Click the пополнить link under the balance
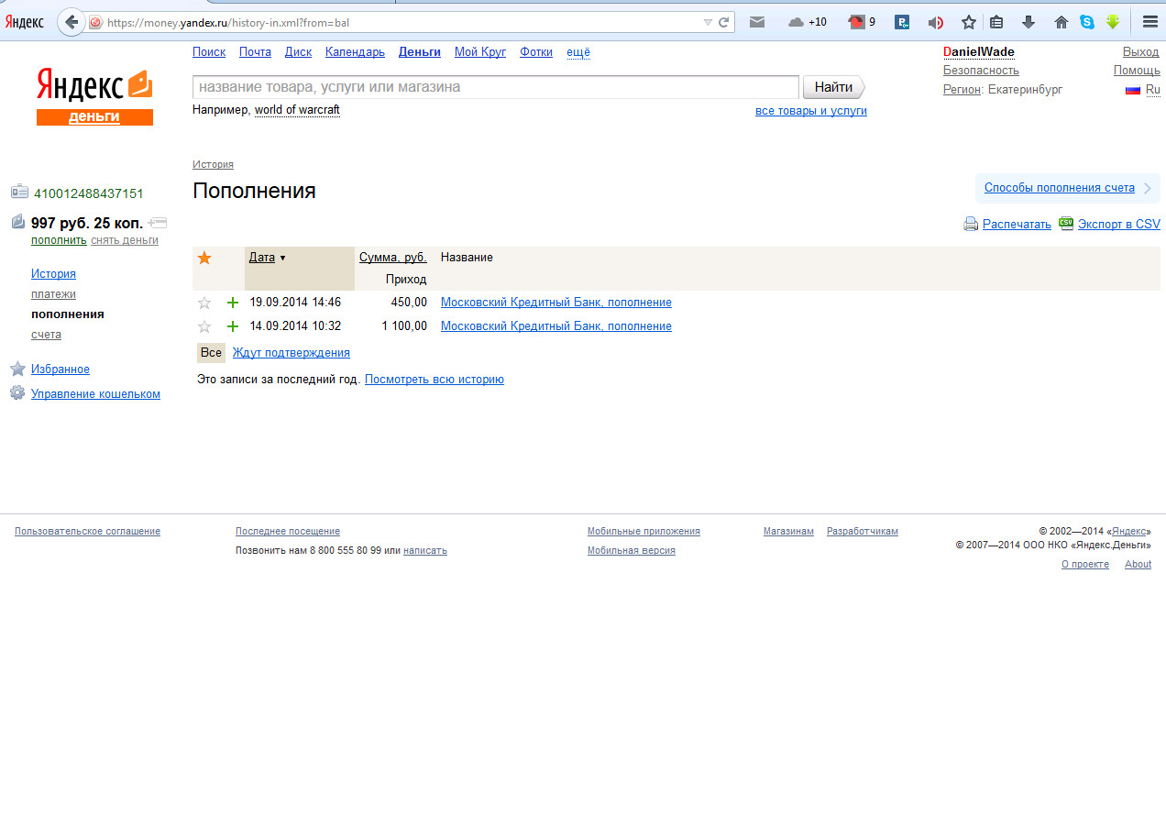The image size is (1166, 816). (x=59, y=240)
